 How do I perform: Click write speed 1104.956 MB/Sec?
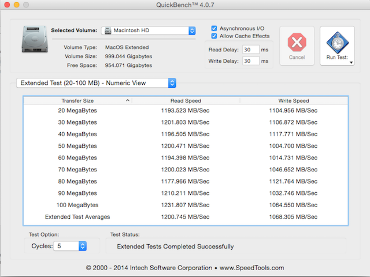coord(293,110)
